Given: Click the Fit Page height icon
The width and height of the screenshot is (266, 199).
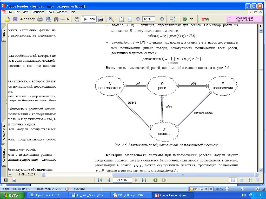Looking at the screenshot, I should pyautogui.click(x=122, y=19).
